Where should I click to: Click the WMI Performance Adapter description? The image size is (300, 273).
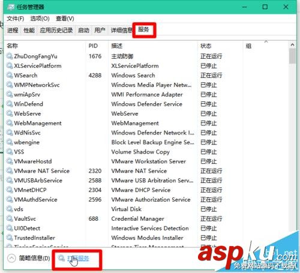tap(147, 94)
